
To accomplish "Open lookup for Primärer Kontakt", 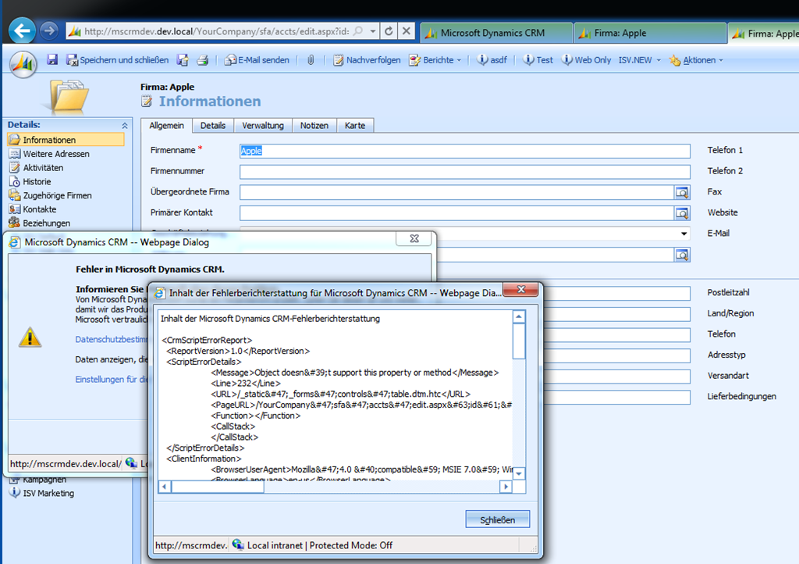I will [682, 213].
